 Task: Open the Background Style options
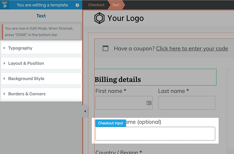(41, 79)
